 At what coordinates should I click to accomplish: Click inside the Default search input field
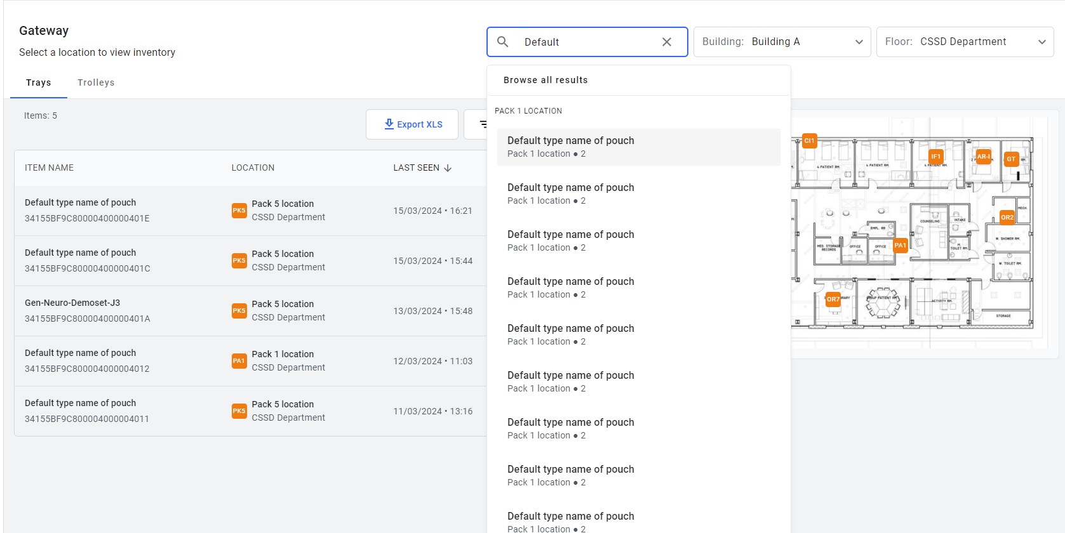587,42
